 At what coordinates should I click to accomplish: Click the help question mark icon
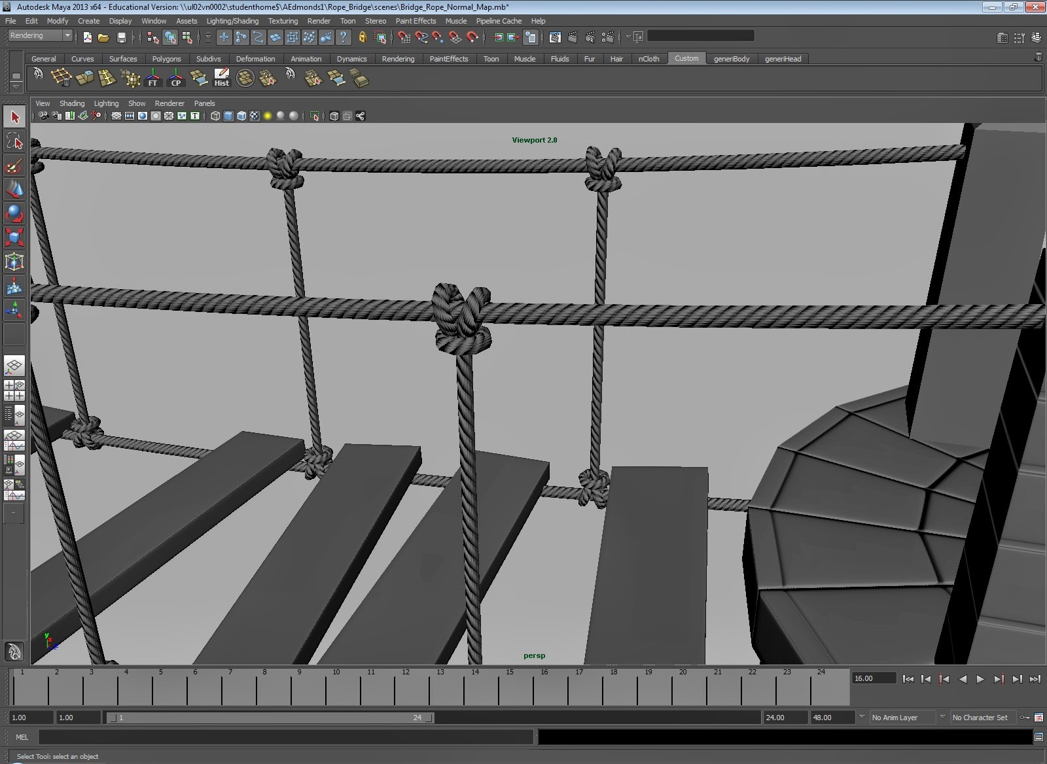(344, 37)
